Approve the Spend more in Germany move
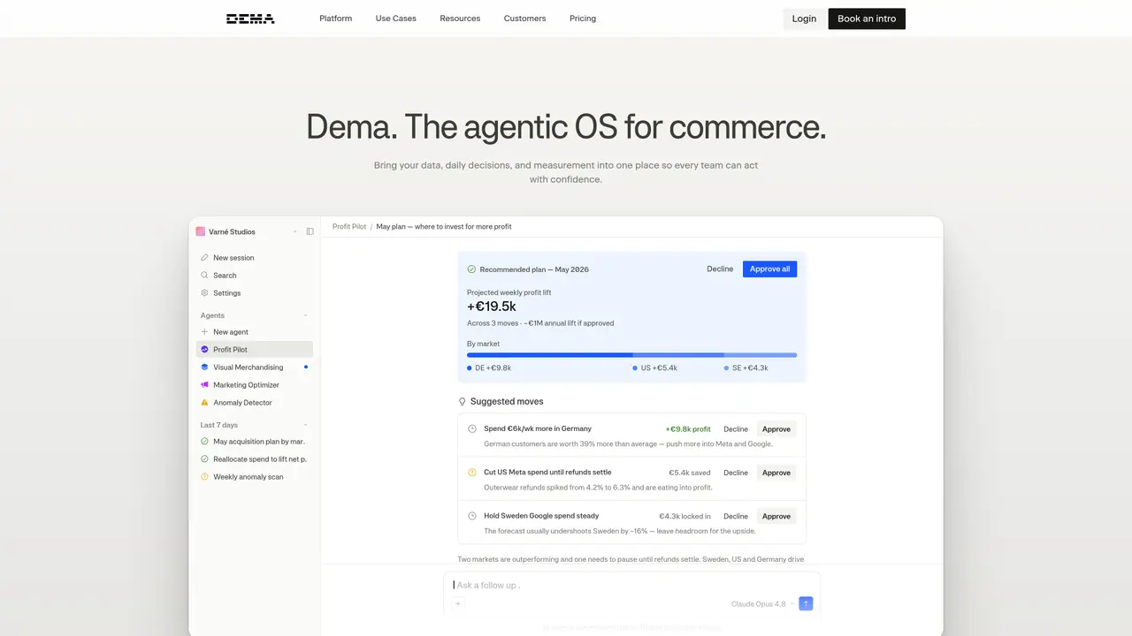 coord(776,429)
